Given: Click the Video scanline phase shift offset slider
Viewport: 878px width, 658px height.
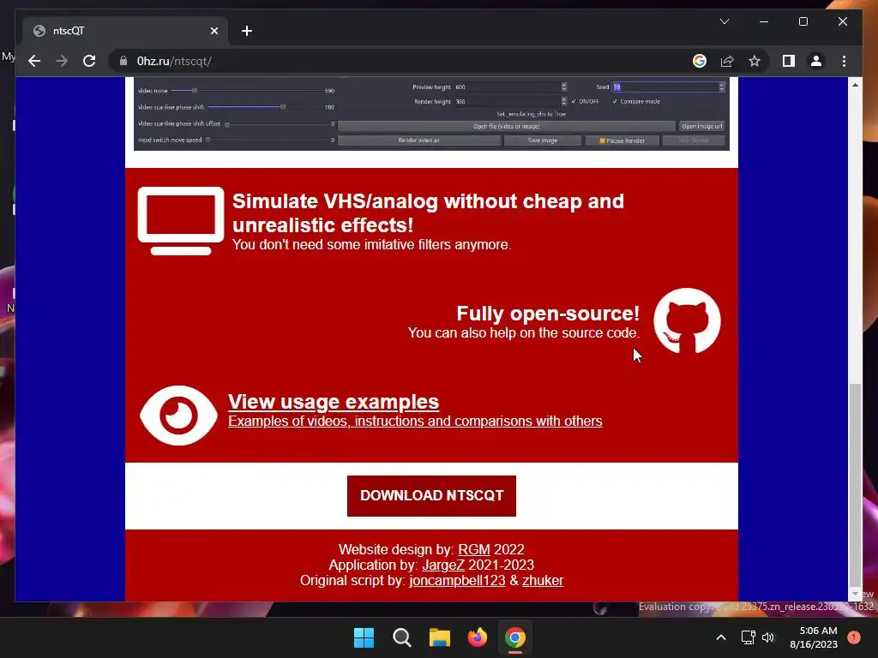Looking at the screenshot, I should (x=275, y=124).
